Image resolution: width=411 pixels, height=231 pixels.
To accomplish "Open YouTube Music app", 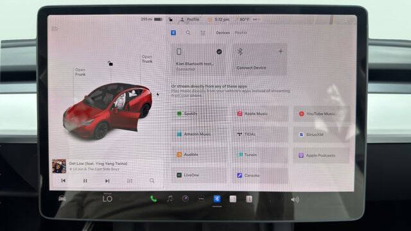I will [321, 114].
